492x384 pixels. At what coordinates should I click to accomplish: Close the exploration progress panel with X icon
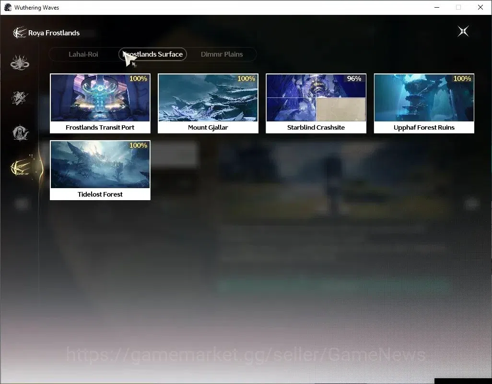[463, 31]
